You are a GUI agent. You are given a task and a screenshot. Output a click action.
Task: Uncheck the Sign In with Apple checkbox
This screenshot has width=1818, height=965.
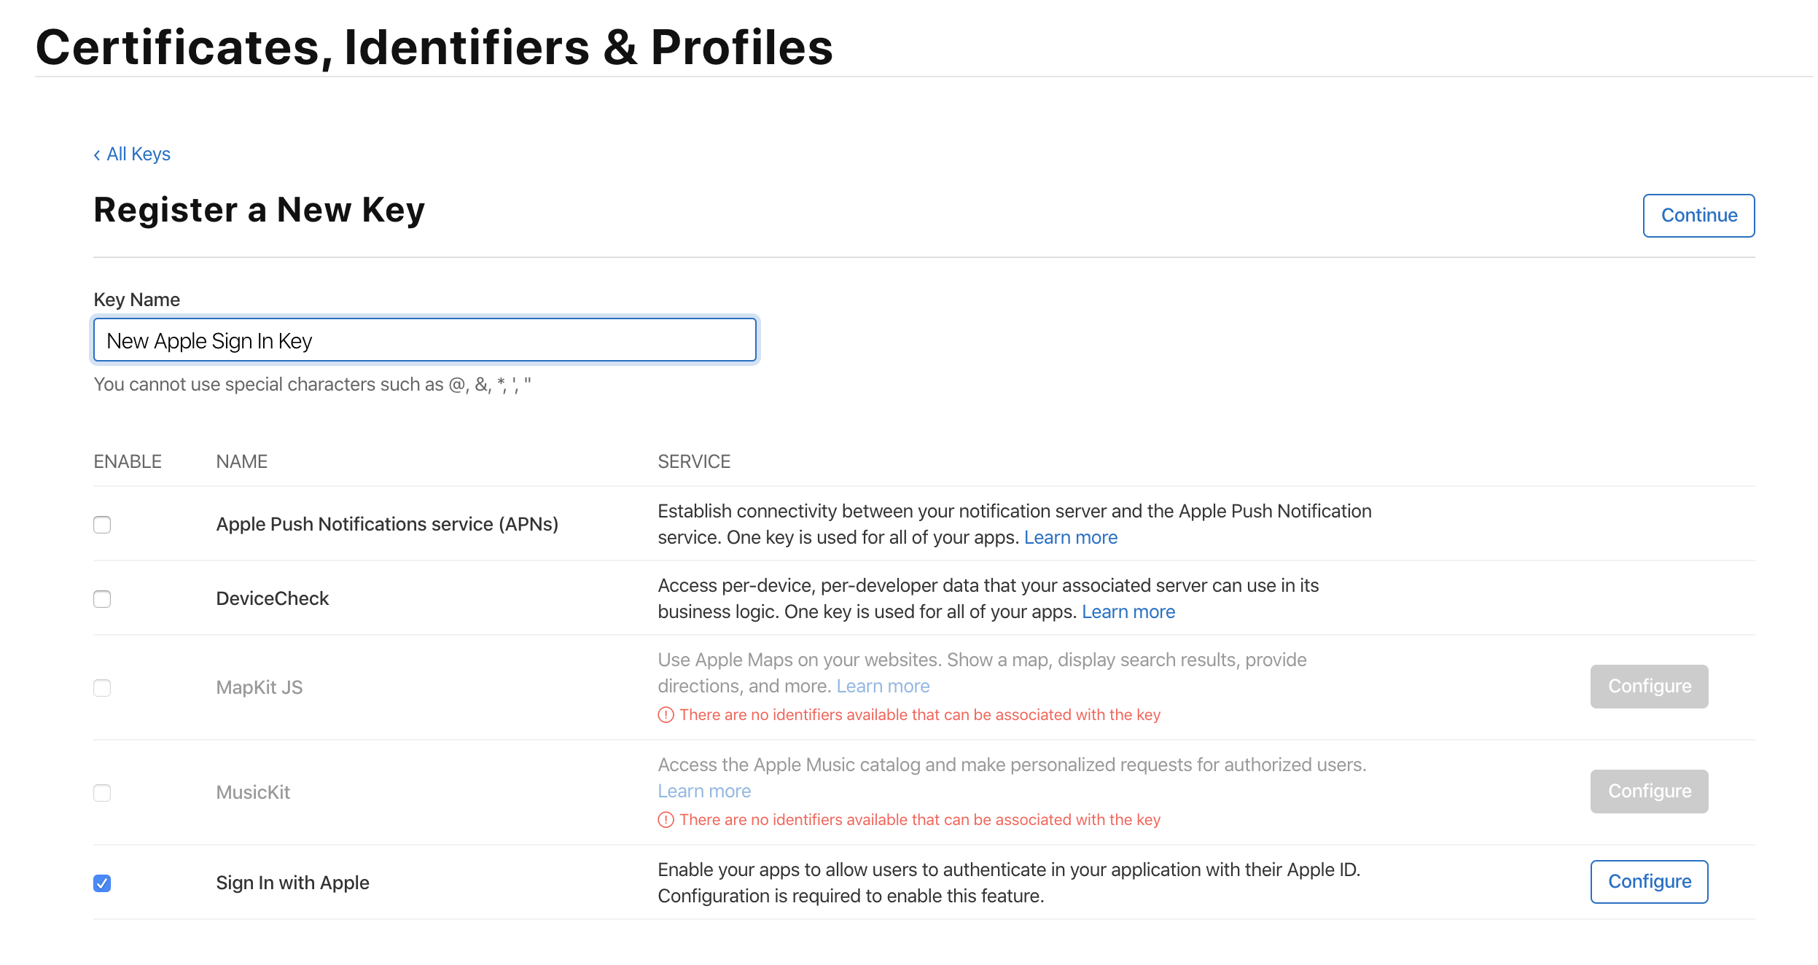[x=102, y=883]
